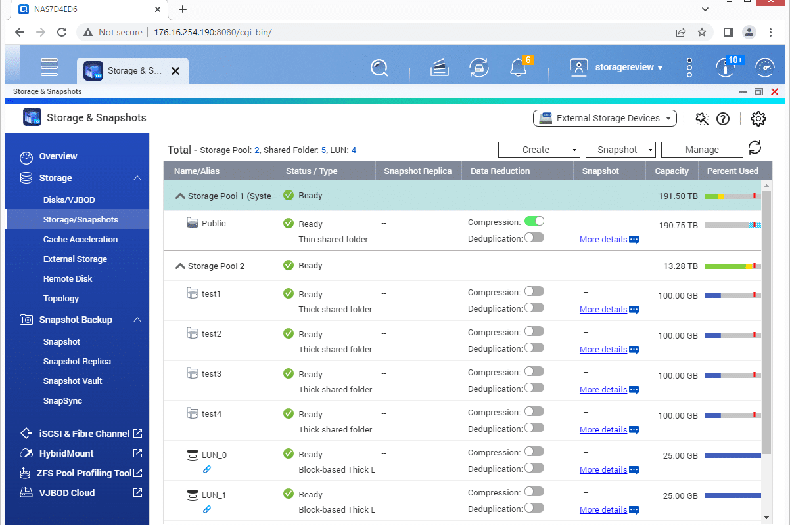Image resolution: width=790 pixels, height=525 pixels.
Task: Open More details link for LUN_0
Action: 603,470
